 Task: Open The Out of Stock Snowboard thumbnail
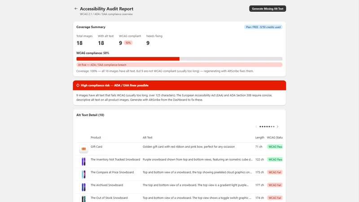(x=83, y=199)
